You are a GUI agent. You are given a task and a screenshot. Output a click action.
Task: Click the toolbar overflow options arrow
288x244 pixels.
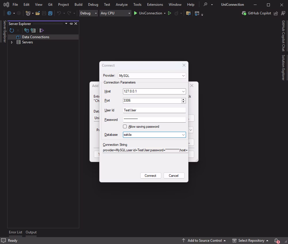point(202,14)
